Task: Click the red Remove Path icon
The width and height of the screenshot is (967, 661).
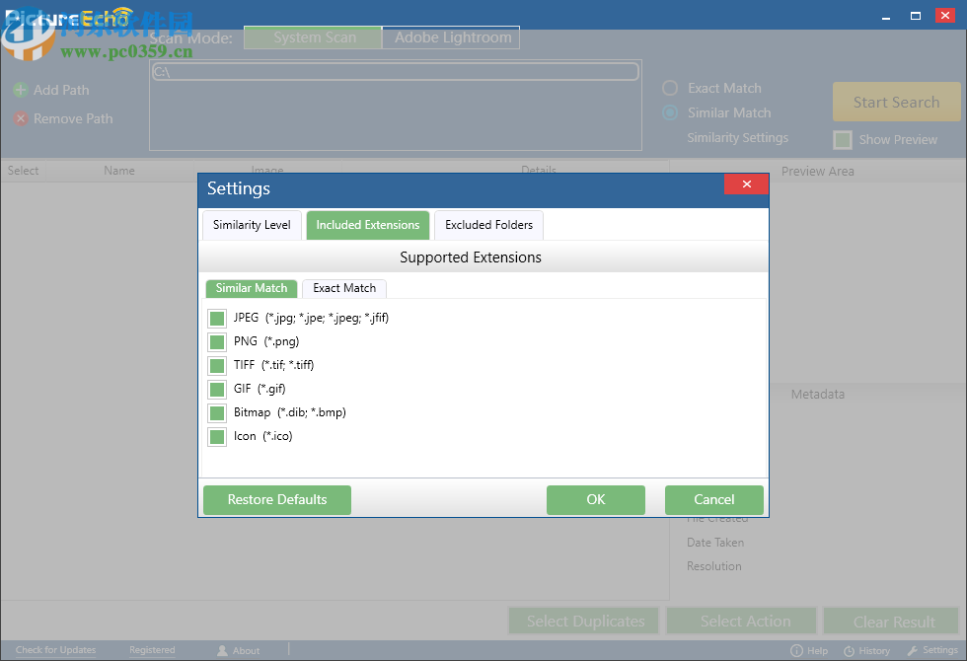Action: [x=21, y=118]
